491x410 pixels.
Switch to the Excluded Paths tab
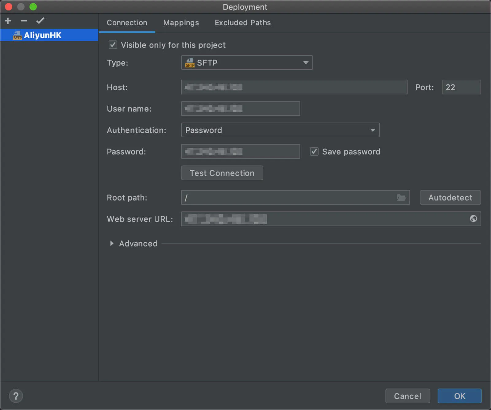[242, 23]
